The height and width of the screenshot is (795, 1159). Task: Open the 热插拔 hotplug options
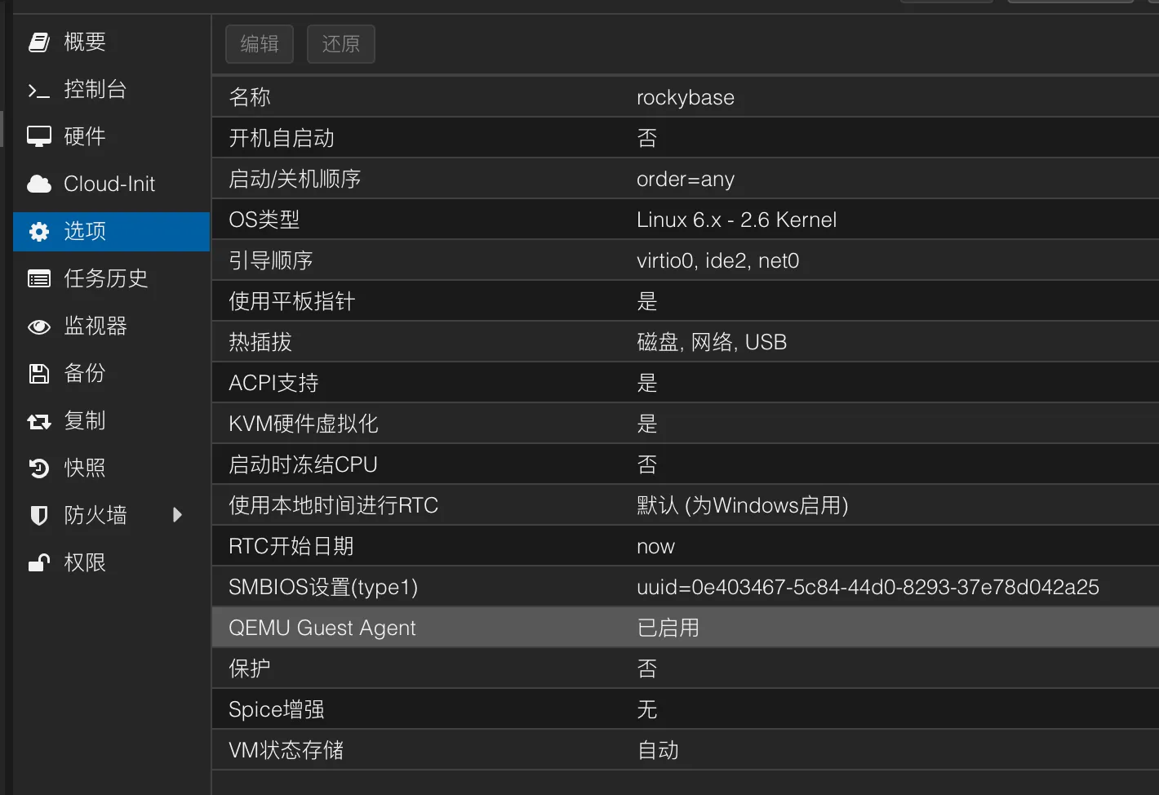click(571, 341)
